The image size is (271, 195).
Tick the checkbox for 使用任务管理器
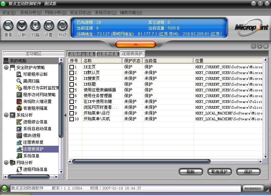pyautogui.click(x=71, y=96)
